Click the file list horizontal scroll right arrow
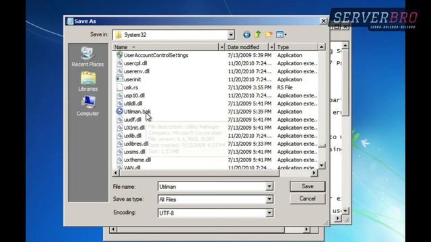Viewport: 431px width, 242px height. [314, 173]
